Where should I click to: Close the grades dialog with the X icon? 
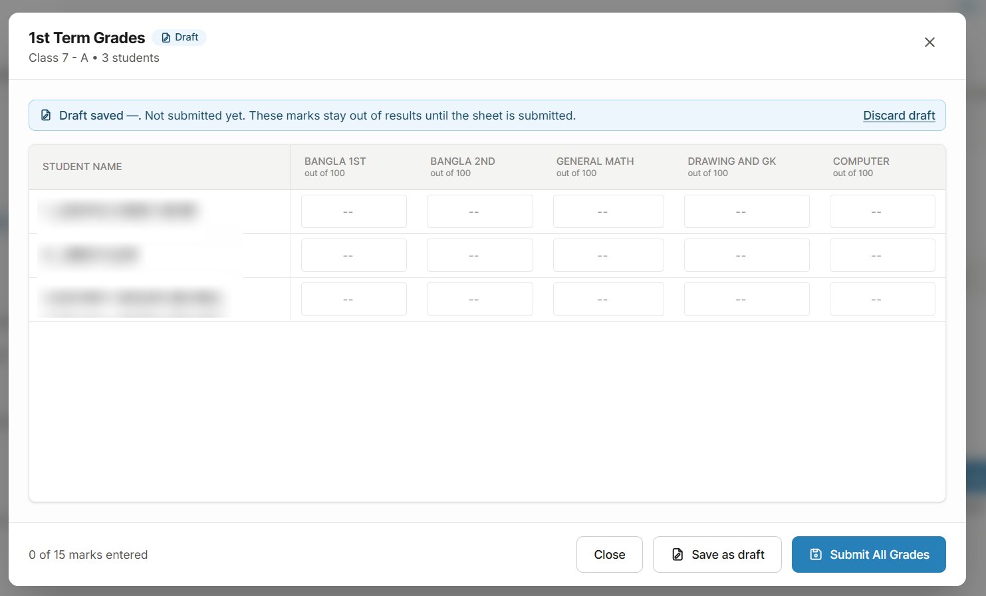pyautogui.click(x=929, y=43)
